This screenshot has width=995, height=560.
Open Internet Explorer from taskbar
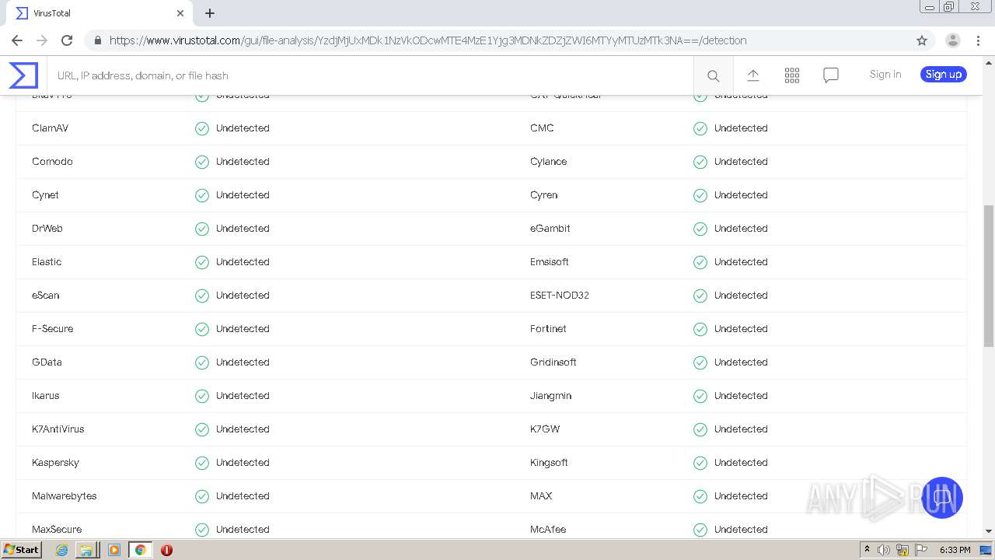[x=61, y=550]
